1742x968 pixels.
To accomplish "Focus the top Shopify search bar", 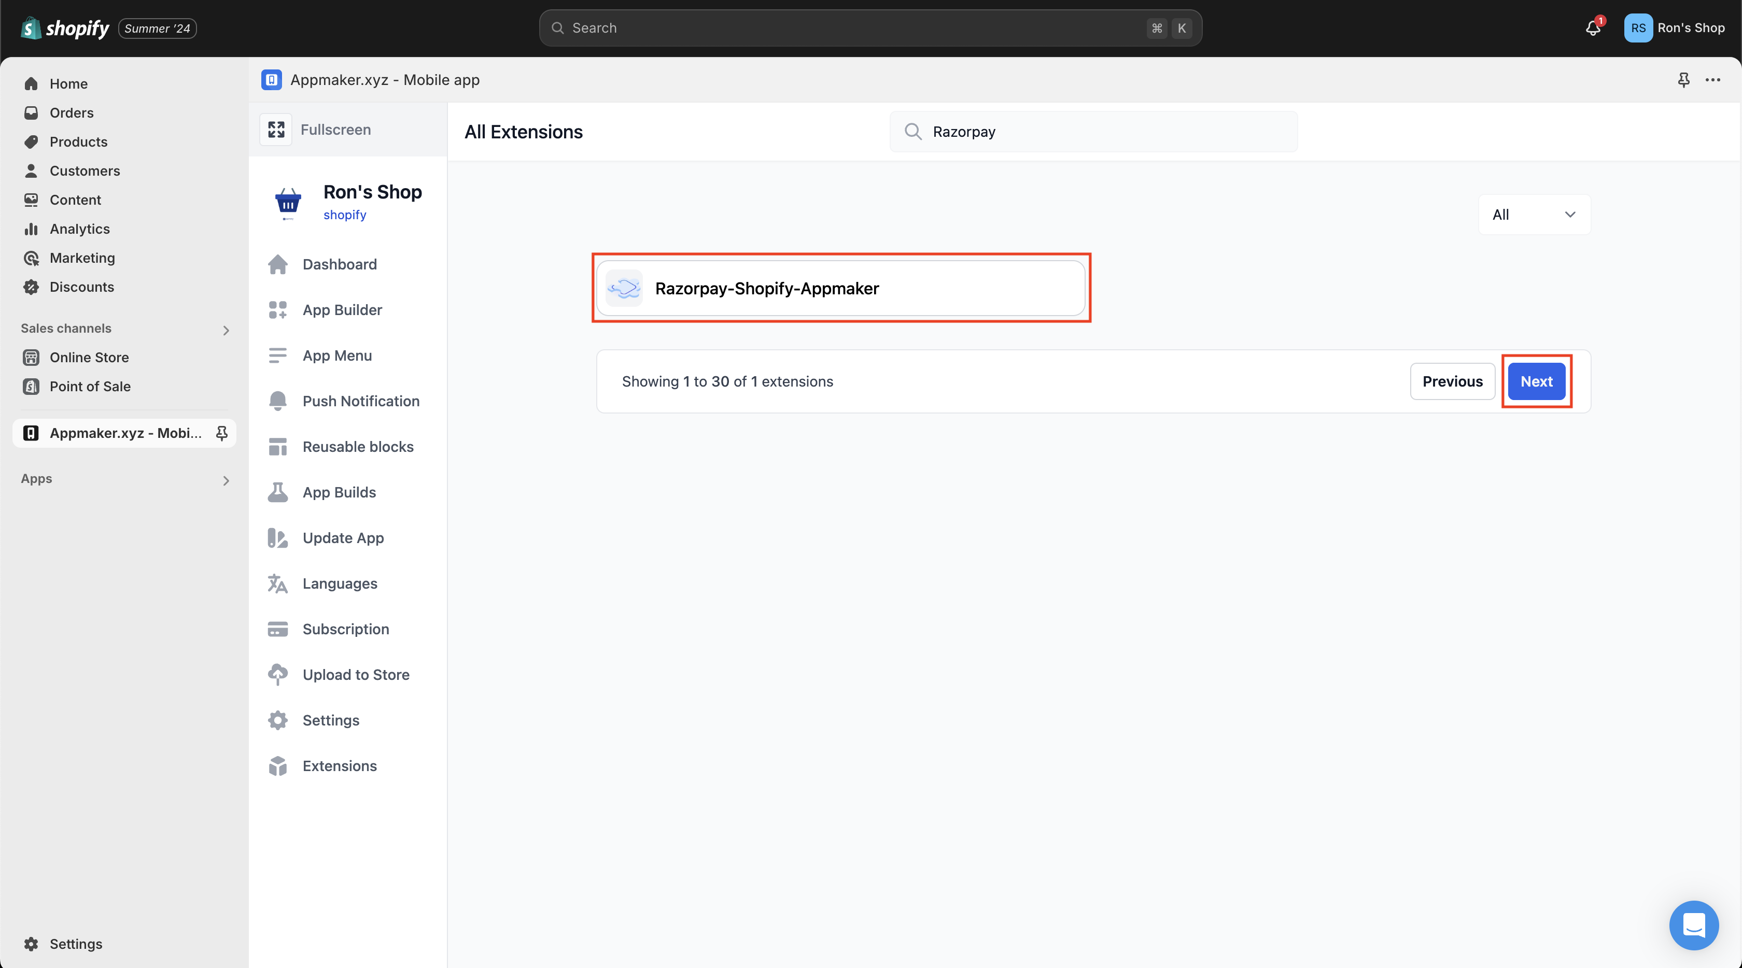I will (870, 27).
